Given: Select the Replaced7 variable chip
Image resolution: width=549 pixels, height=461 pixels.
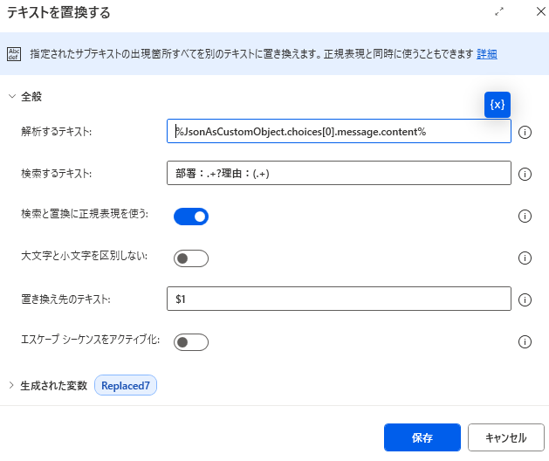Looking at the screenshot, I should pos(126,385).
